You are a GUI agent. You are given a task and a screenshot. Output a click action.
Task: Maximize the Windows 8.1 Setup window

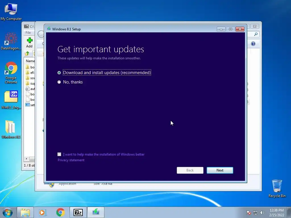click(230, 29)
